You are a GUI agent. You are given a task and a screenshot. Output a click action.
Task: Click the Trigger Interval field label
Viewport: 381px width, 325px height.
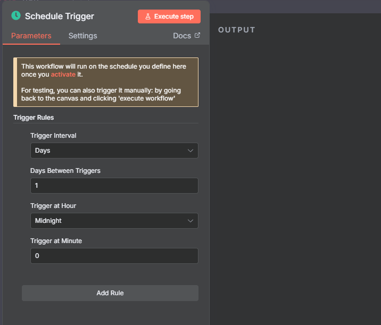53,136
